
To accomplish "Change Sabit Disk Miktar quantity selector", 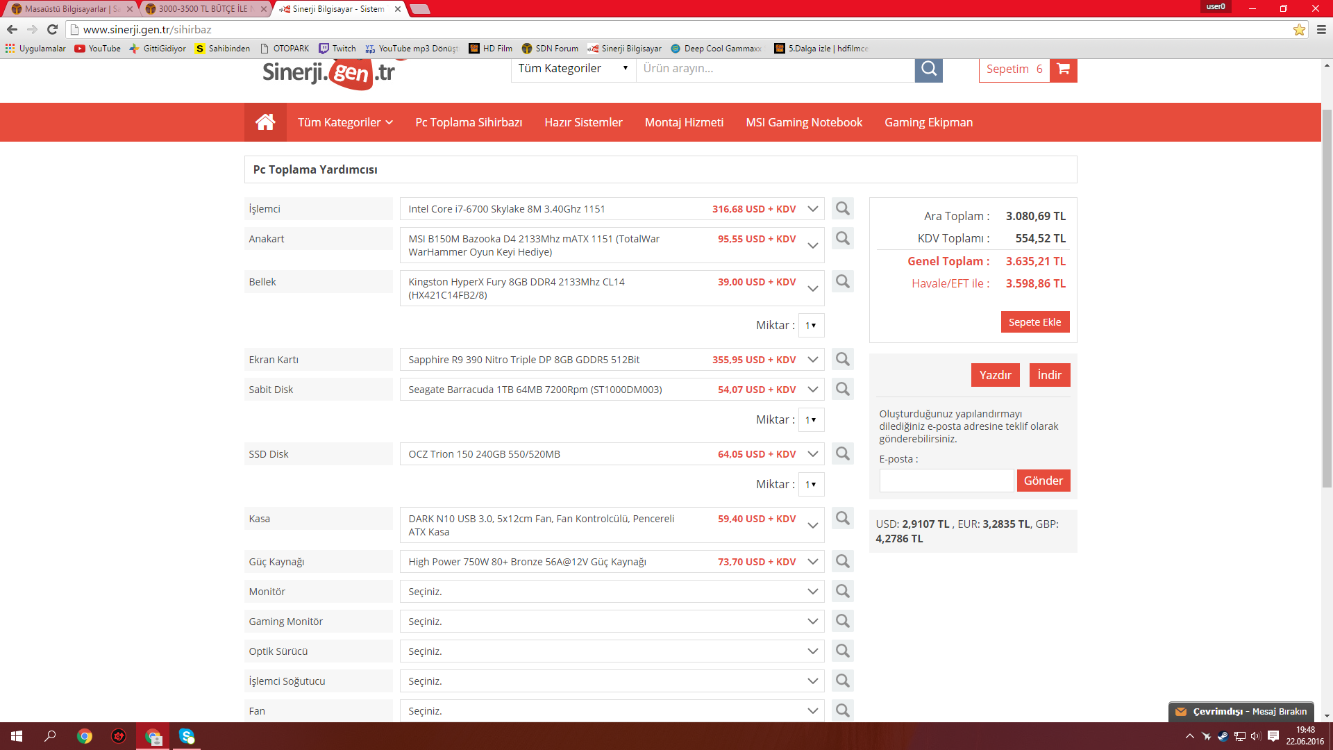I will (811, 419).
